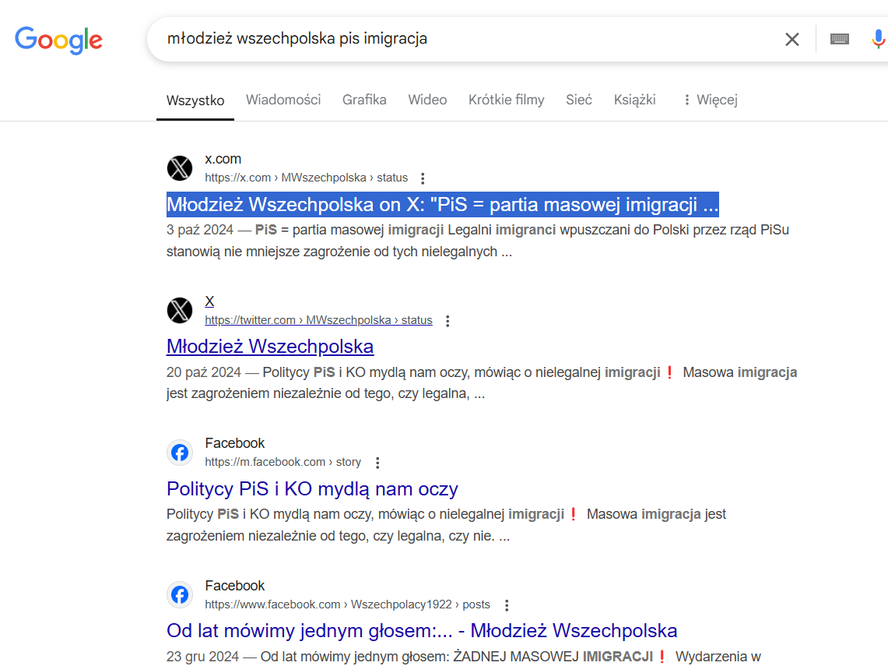The width and height of the screenshot is (888, 666).
Task: Open options menu for m.facebook.com result
Action: point(377,463)
